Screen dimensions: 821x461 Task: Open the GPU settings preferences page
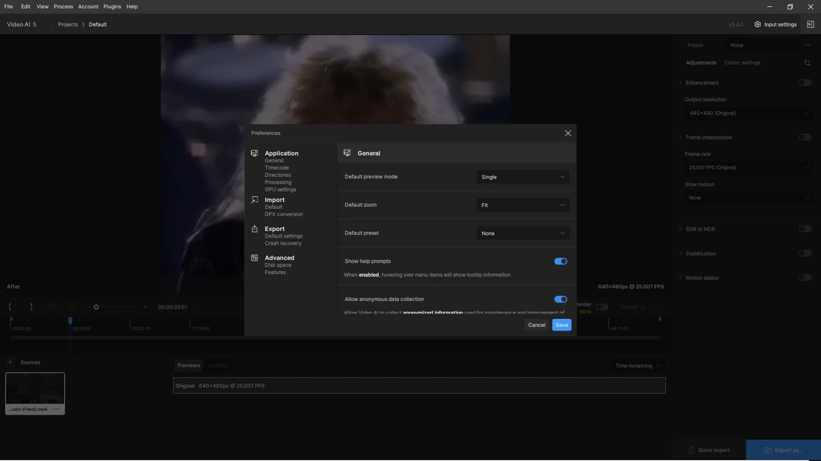(281, 189)
